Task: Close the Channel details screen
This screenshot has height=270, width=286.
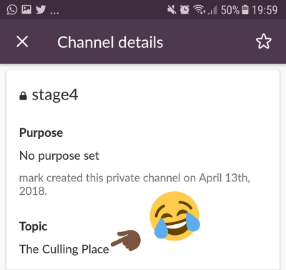Action: click(22, 42)
